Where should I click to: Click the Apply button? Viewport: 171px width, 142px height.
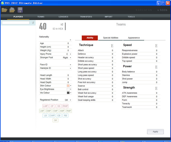click(x=155, y=132)
